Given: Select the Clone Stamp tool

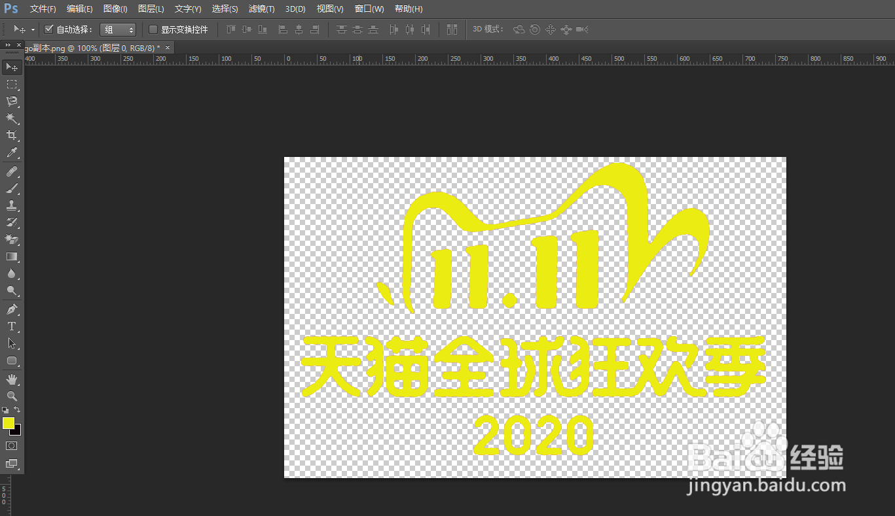Looking at the screenshot, I should point(12,205).
